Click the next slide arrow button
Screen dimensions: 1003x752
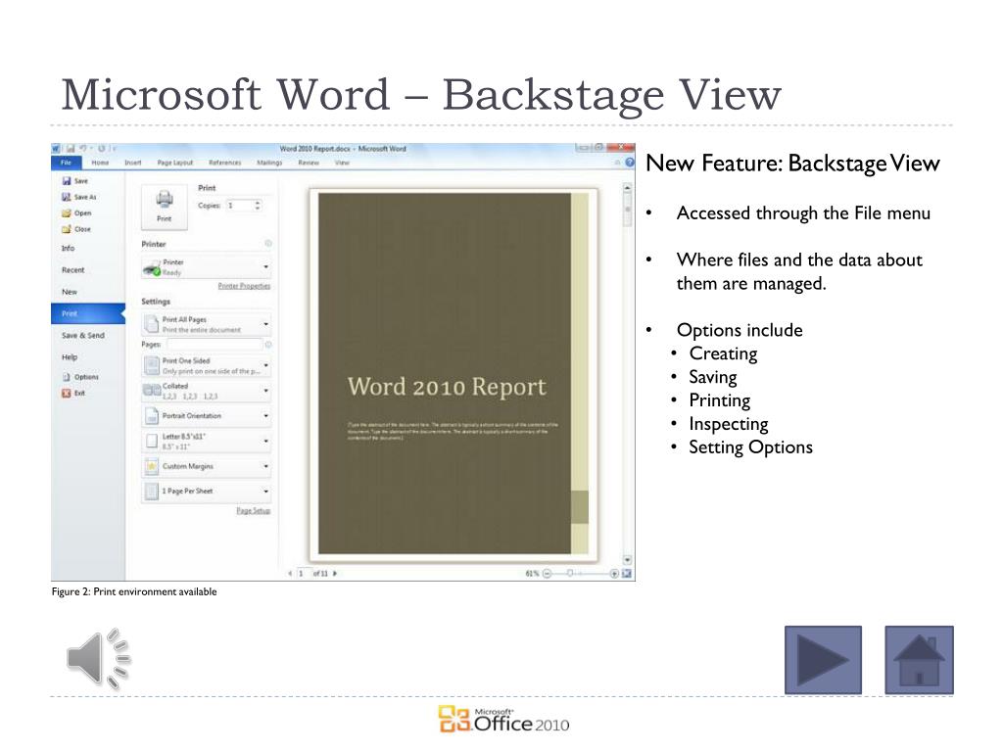pyautogui.click(x=823, y=660)
